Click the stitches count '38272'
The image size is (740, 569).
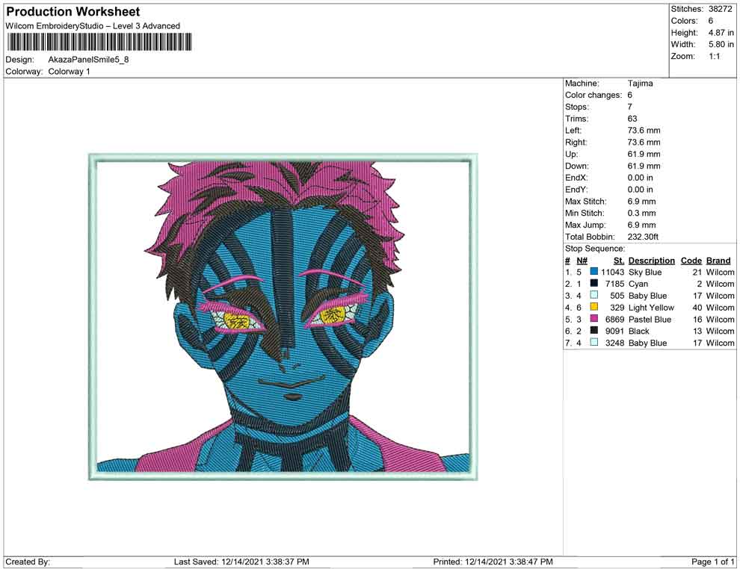tap(720, 9)
